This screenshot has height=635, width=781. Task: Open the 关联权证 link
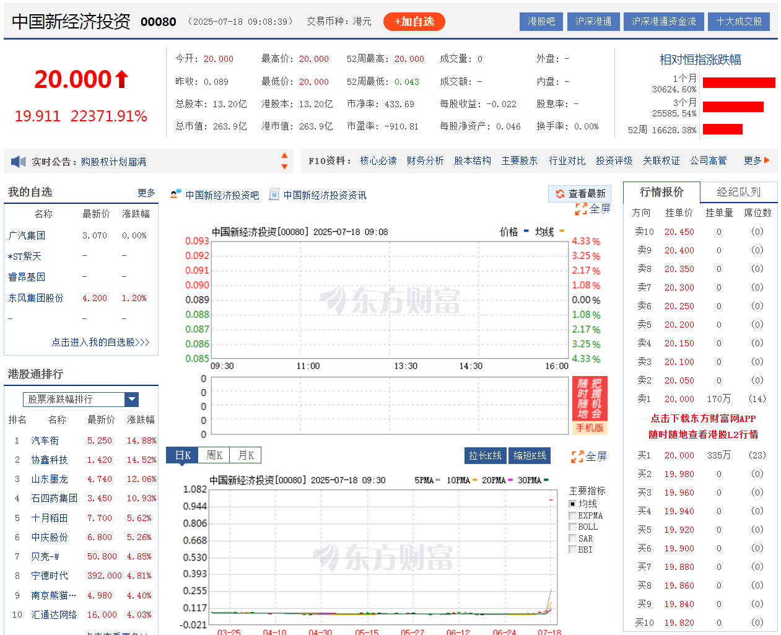pos(661,160)
